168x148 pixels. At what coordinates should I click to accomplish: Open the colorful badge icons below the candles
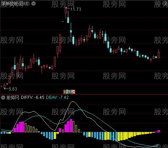[x=69, y=92]
